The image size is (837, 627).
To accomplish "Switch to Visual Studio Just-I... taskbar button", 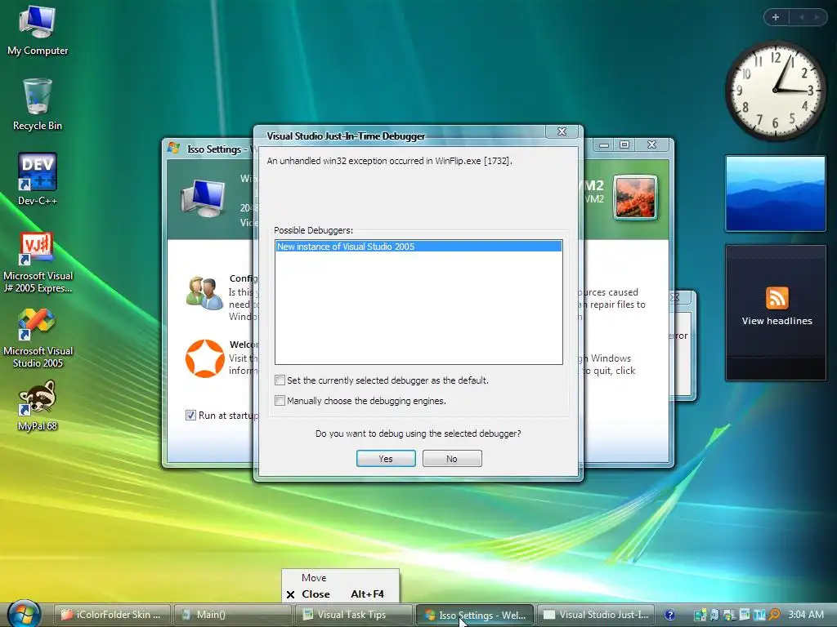I will (x=595, y=615).
